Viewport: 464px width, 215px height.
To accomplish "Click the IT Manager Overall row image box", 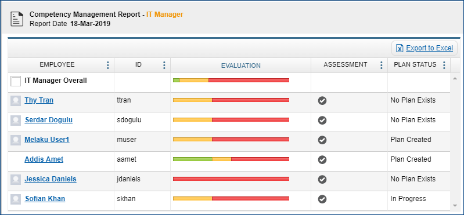I will click(16, 81).
